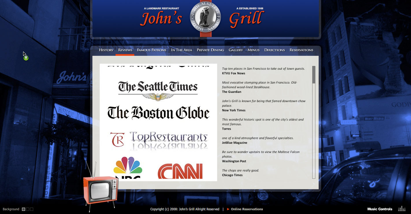The width and height of the screenshot is (411, 214).
Task: Click the CNN logo
Action: pyautogui.click(x=180, y=171)
